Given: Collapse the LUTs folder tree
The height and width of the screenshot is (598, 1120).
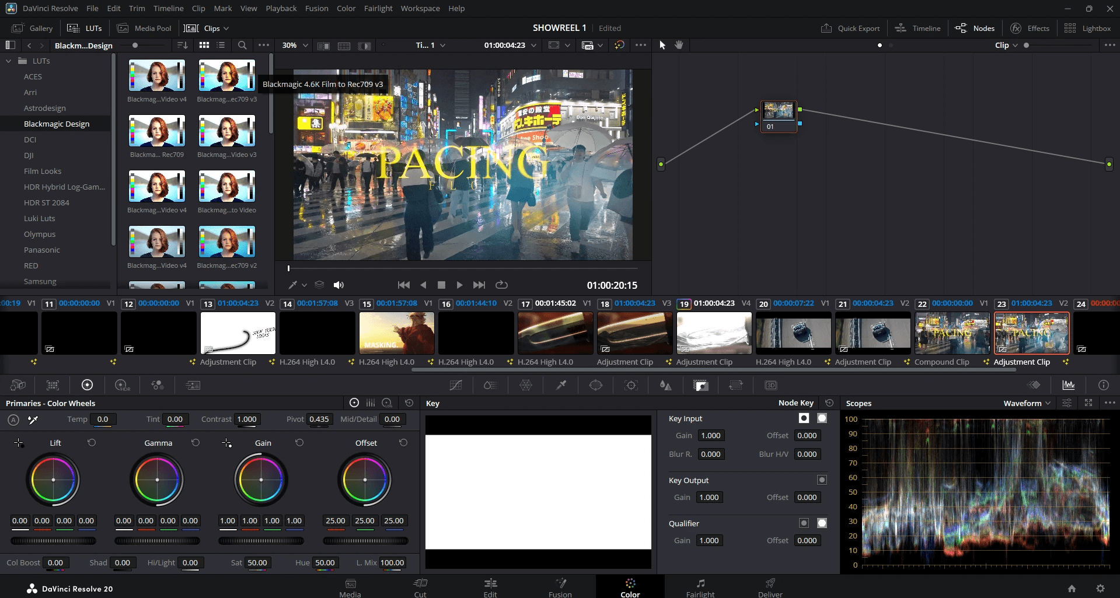Looking at the screenshot, I should click(8, 61).
